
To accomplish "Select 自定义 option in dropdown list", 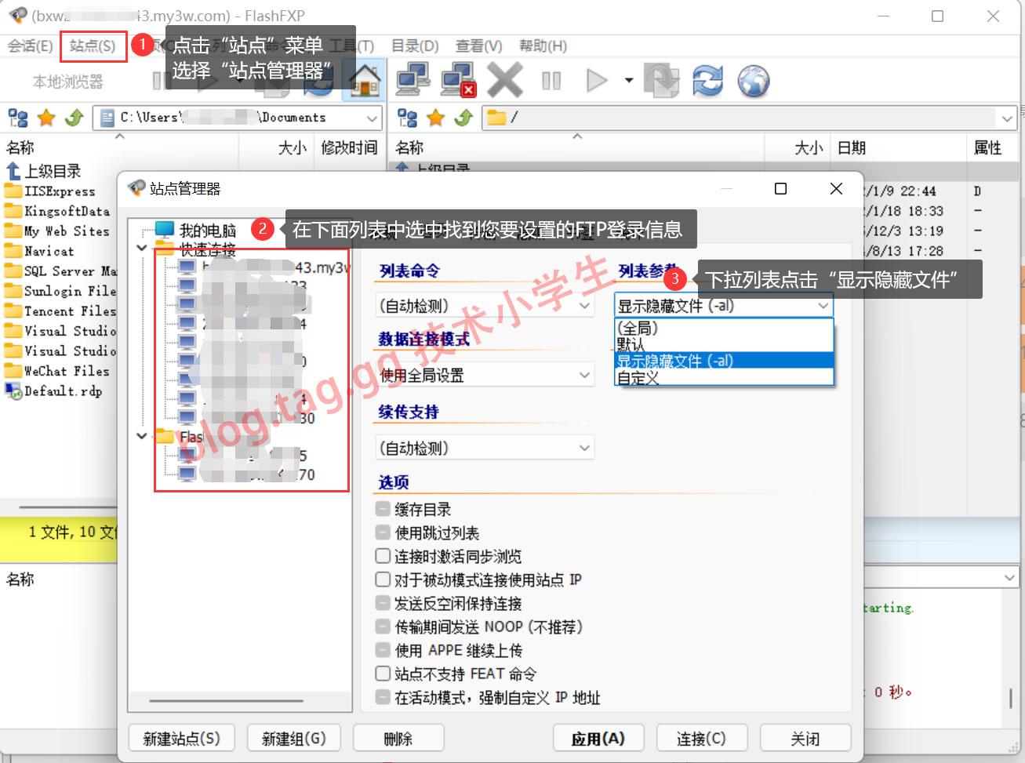I will point(639,378).
